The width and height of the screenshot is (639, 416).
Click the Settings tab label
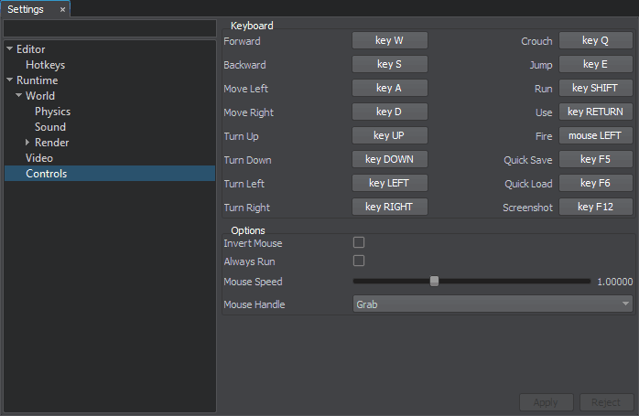pyautogui.click(x=26, y=9)
